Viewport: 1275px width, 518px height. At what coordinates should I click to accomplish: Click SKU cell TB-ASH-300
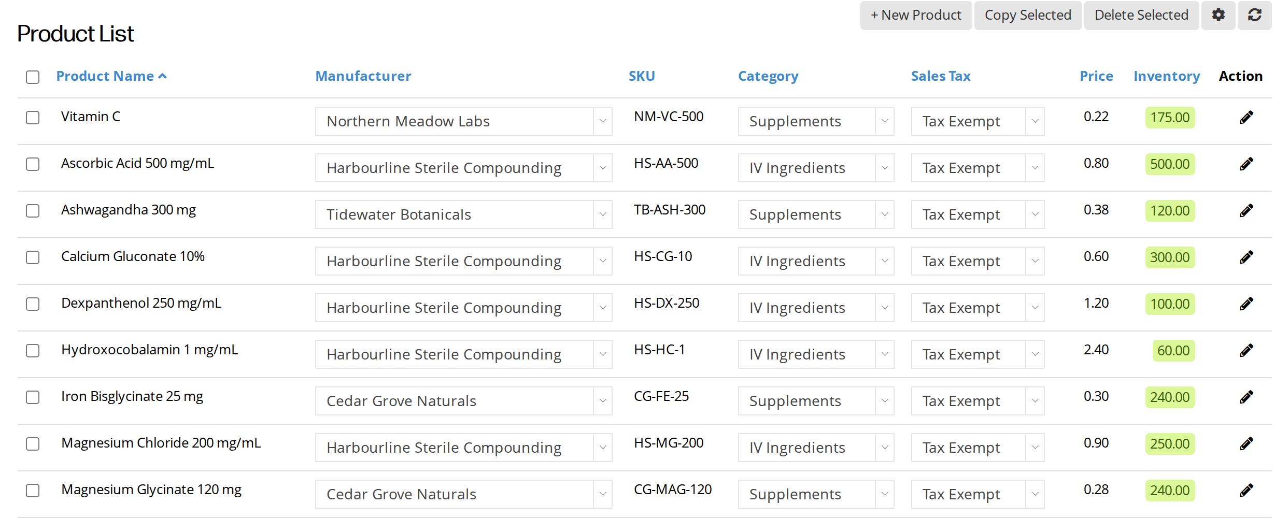[x=670, y=210]
